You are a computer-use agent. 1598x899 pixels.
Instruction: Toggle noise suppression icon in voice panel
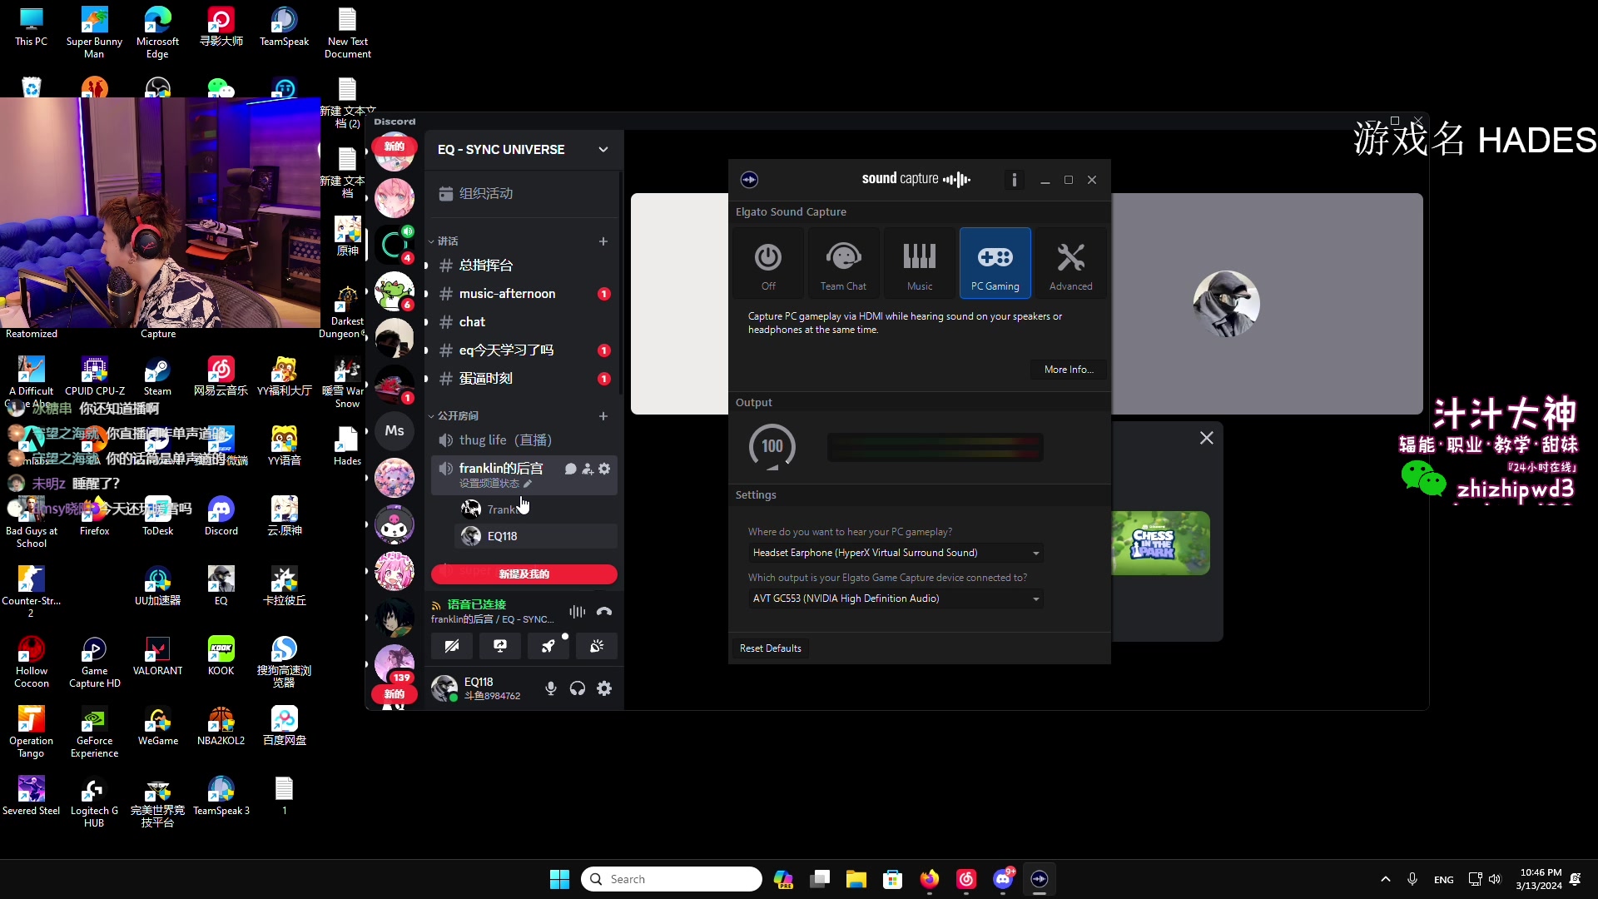point(577,612)
